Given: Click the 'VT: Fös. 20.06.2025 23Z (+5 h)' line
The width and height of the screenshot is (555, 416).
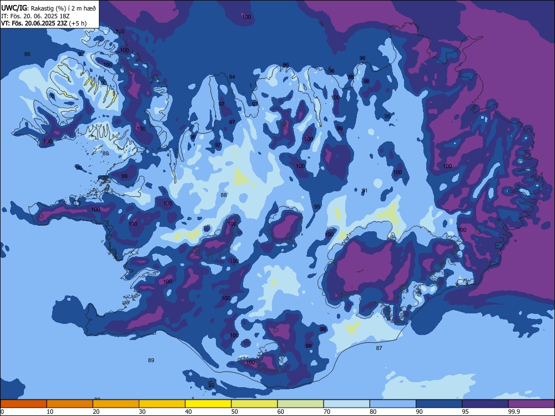Looking at the screenshot, I should click(x=44, y=23).
